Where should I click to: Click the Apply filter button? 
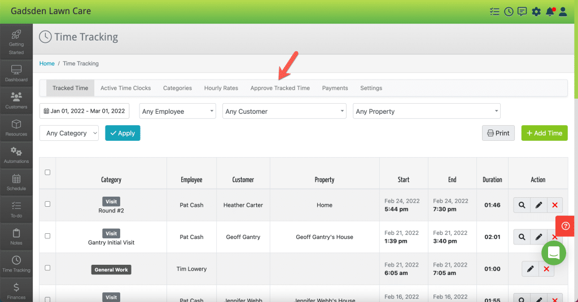(x=122, y=133)
